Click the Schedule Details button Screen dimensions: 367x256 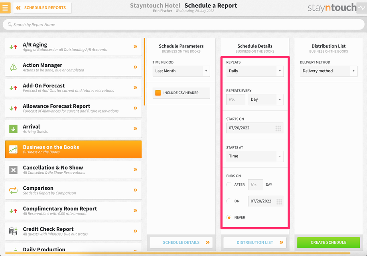pos(181,242)
